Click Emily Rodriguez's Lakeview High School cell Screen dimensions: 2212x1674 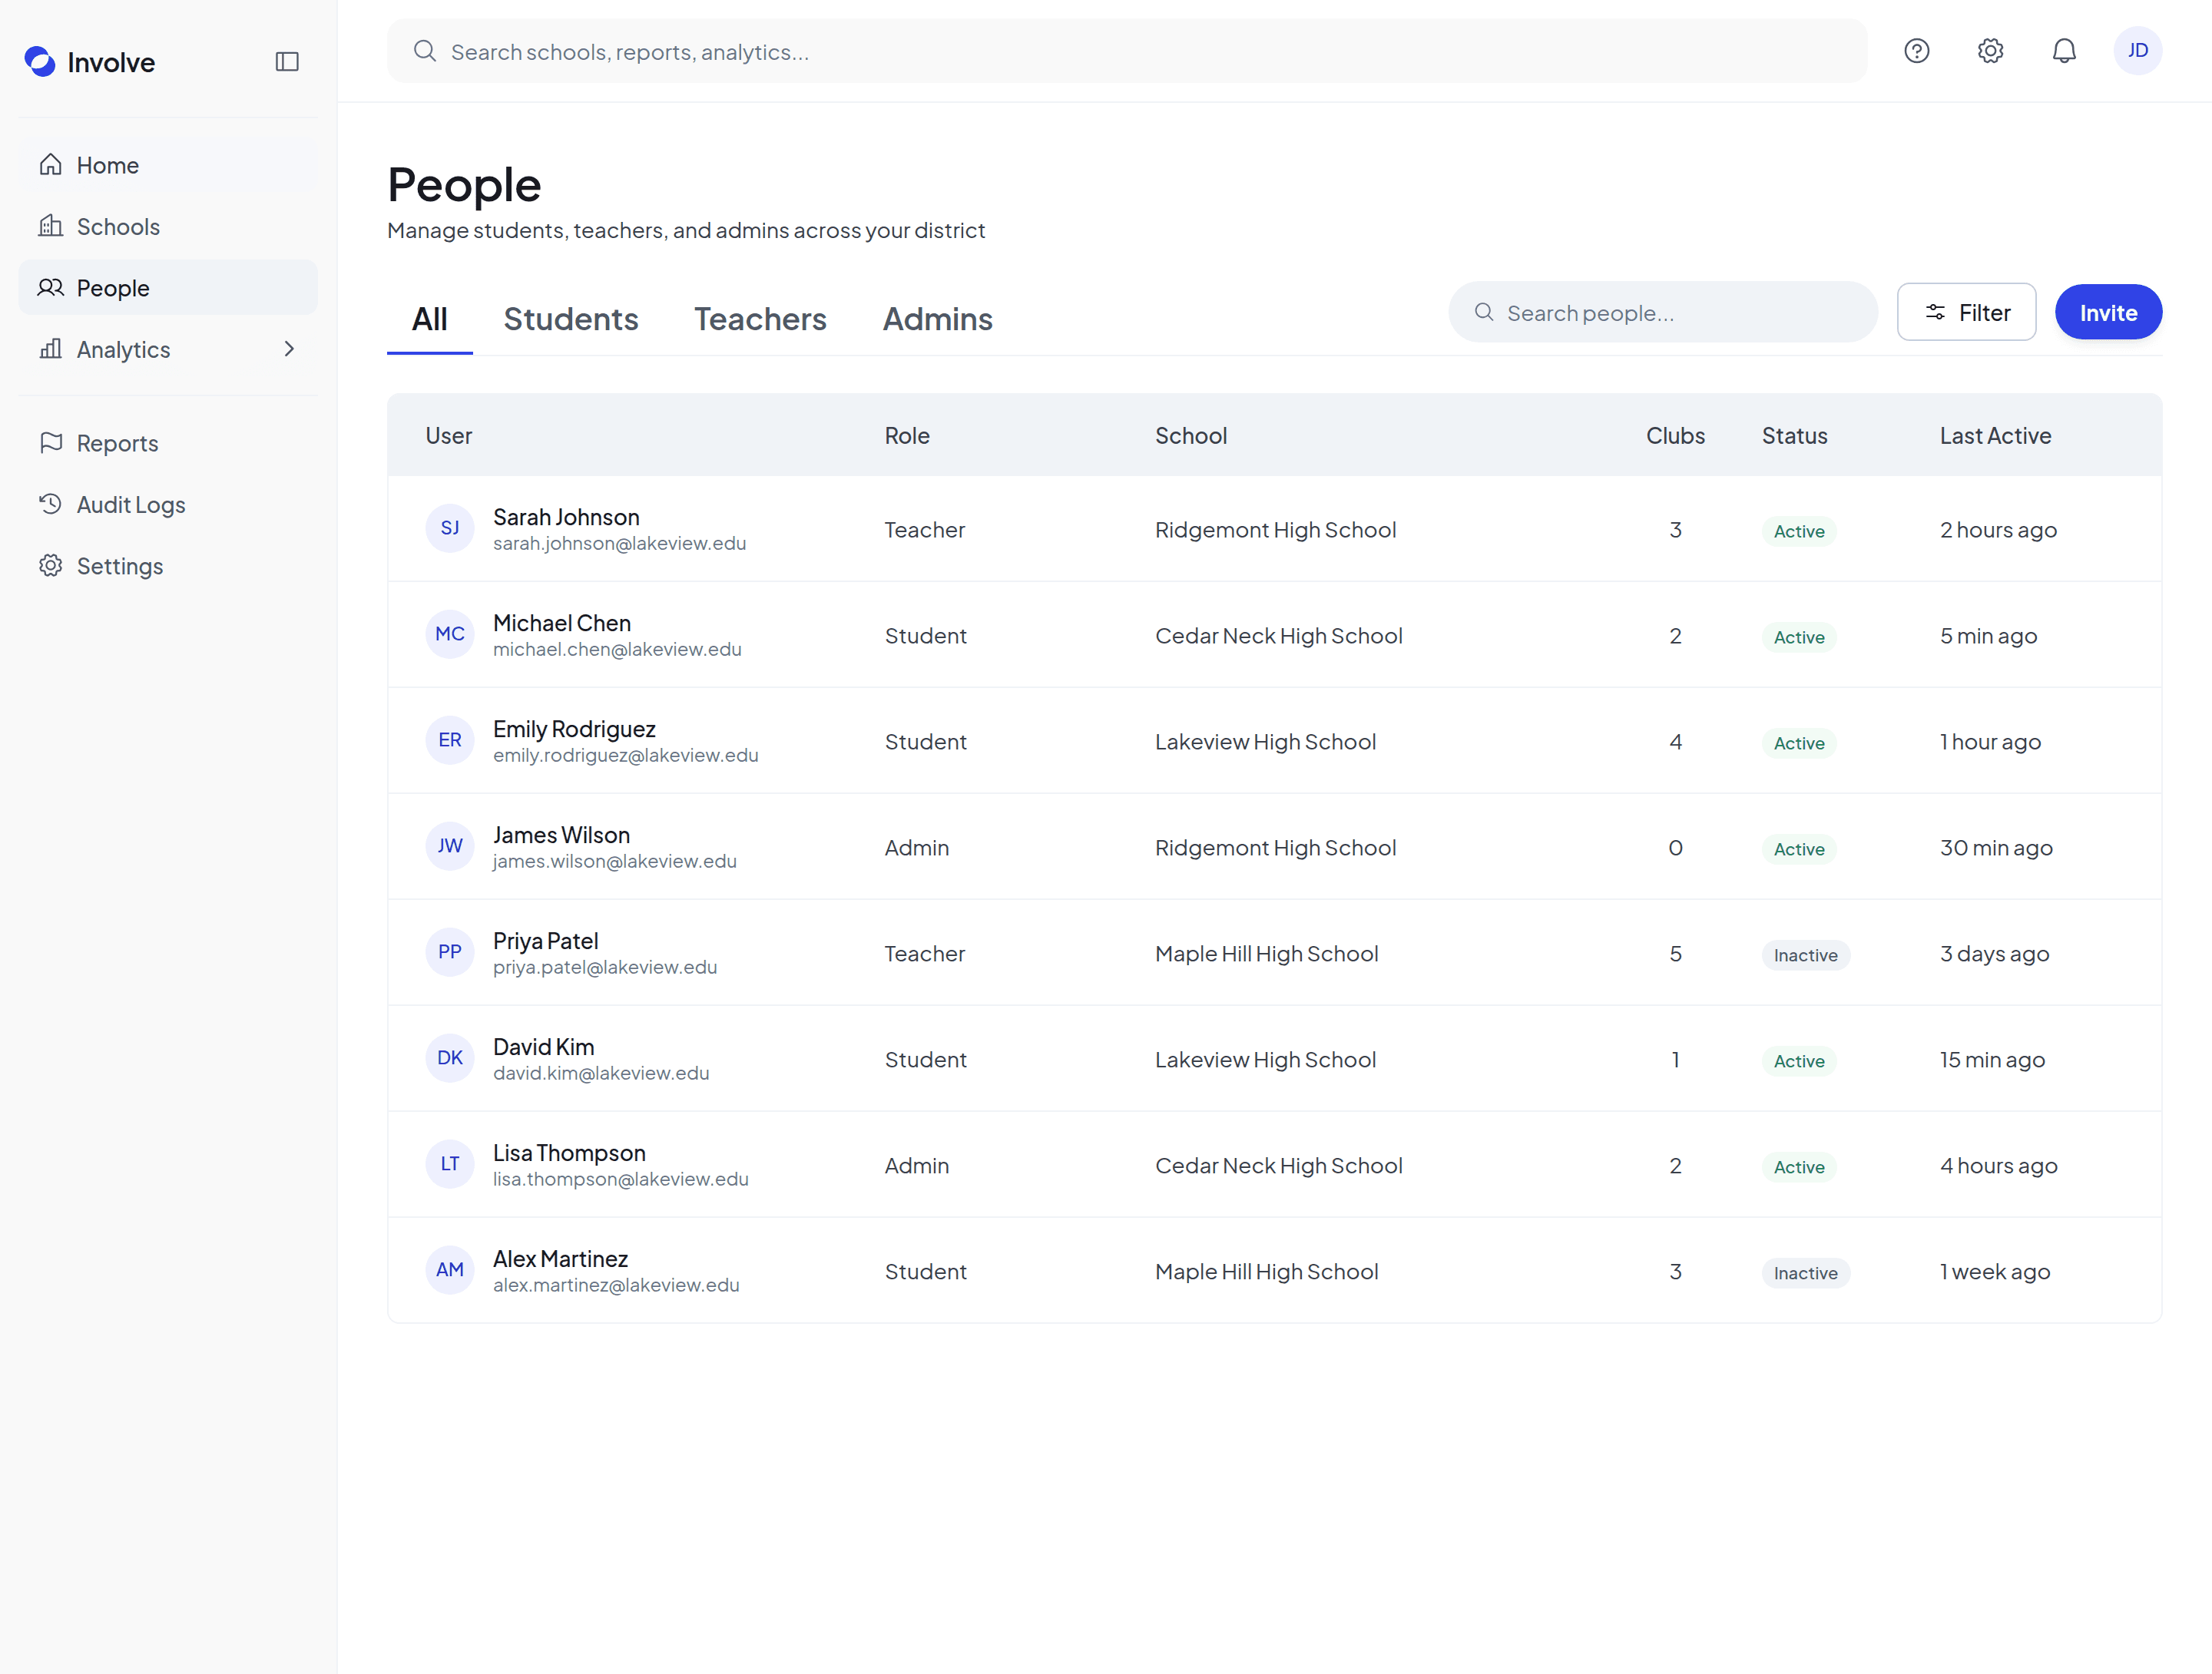point(1265,741)
